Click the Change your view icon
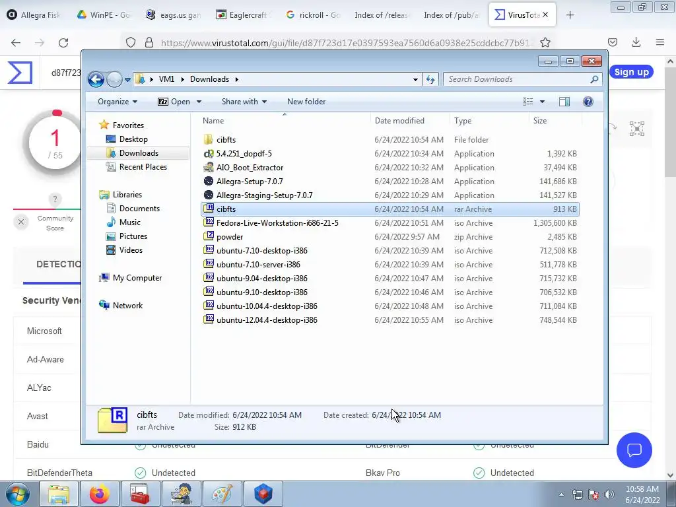This screenshot has height=507, width=676. pos(528,102)
